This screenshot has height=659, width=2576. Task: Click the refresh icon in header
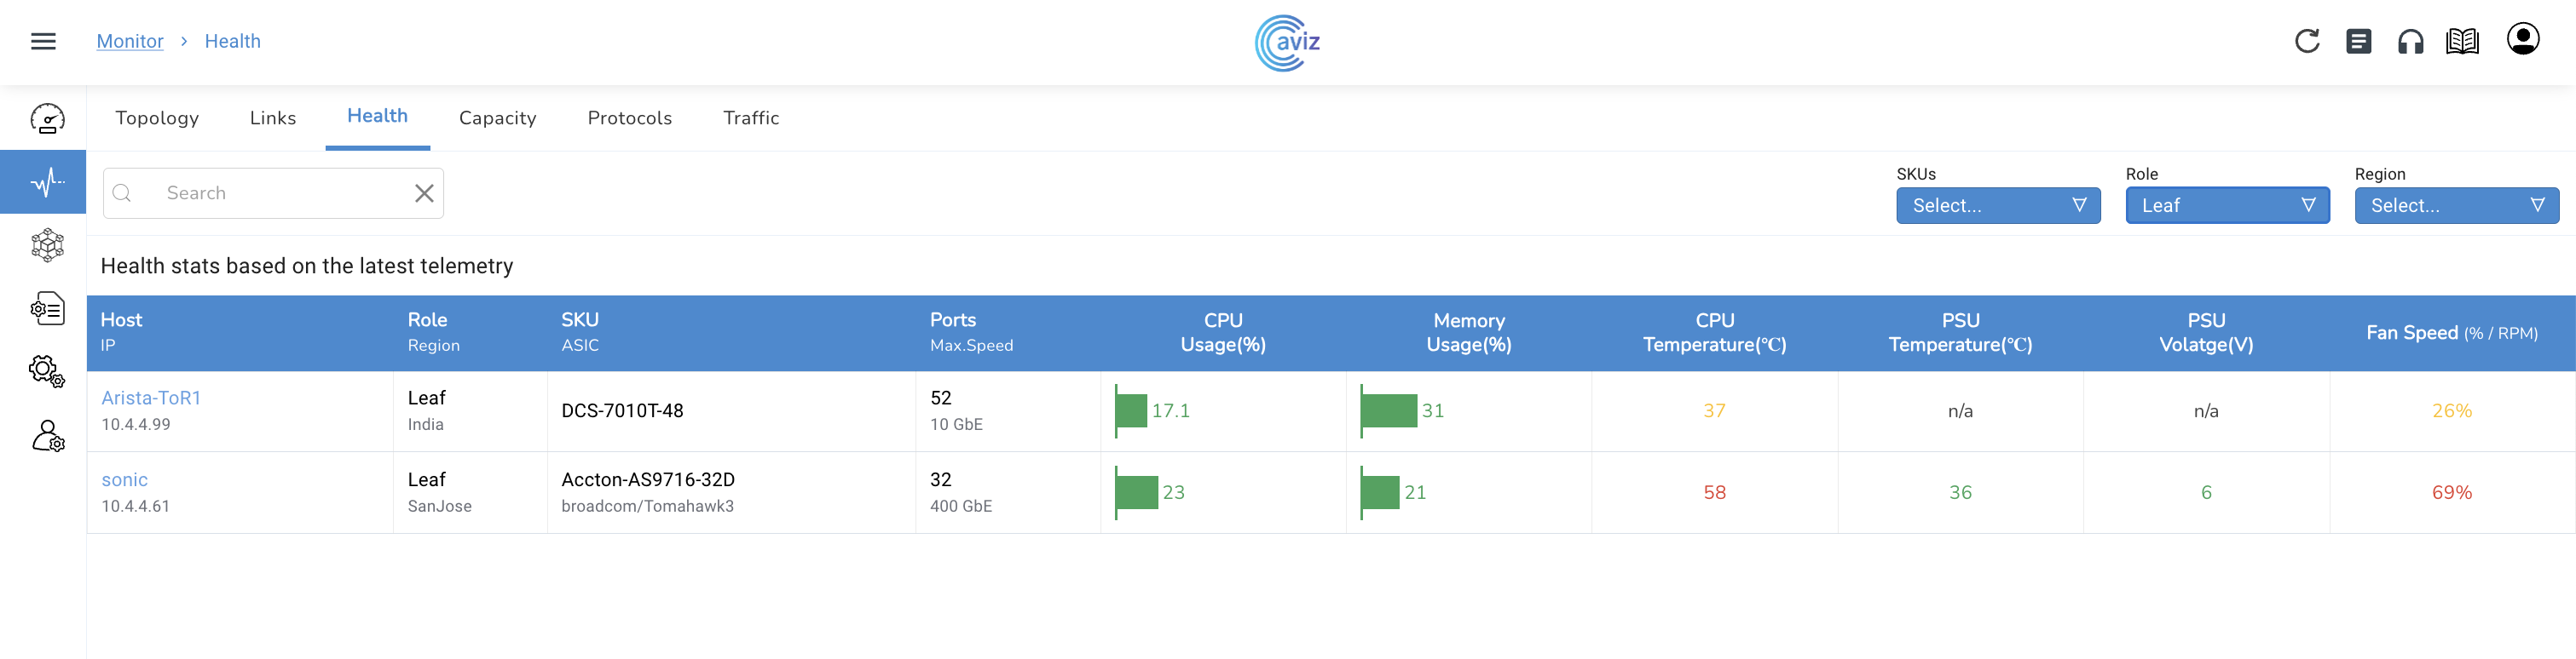click(2306, 41)
